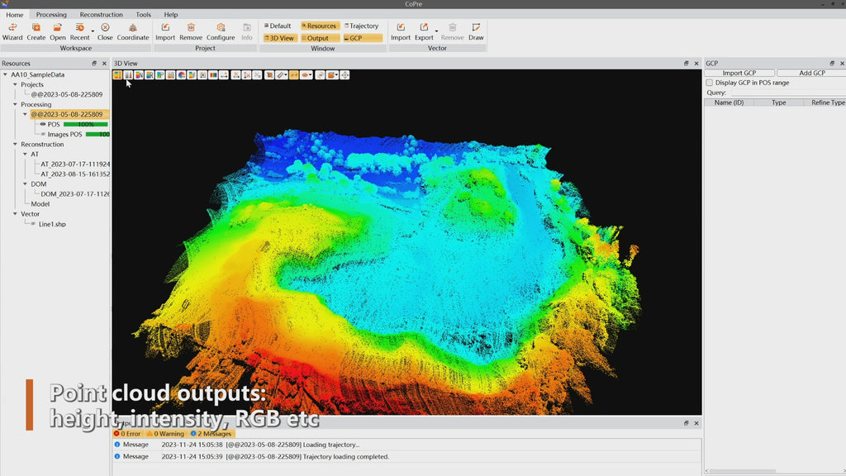The width and height of the screenshot is (846, 476).
Task: Click Import icon in Vector group
Action: point(401,28)
